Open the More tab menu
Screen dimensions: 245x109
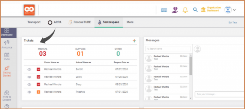[130, 22]
